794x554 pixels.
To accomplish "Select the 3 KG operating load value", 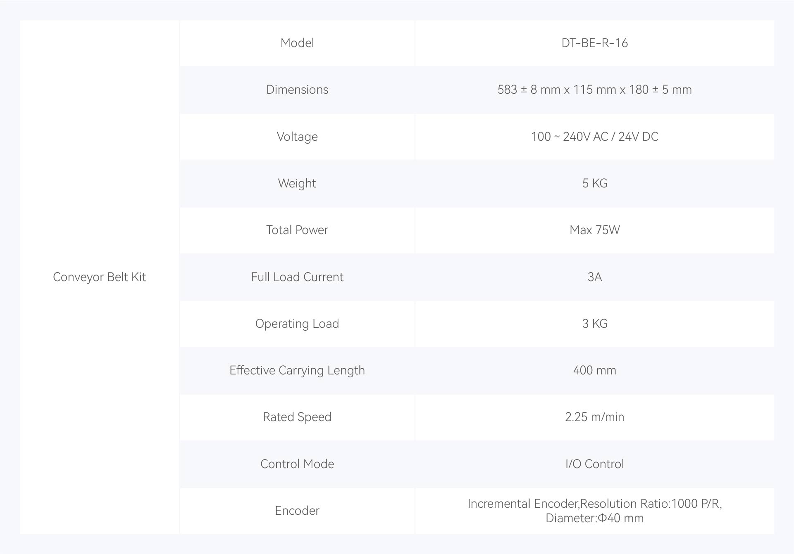I will 594,324.
